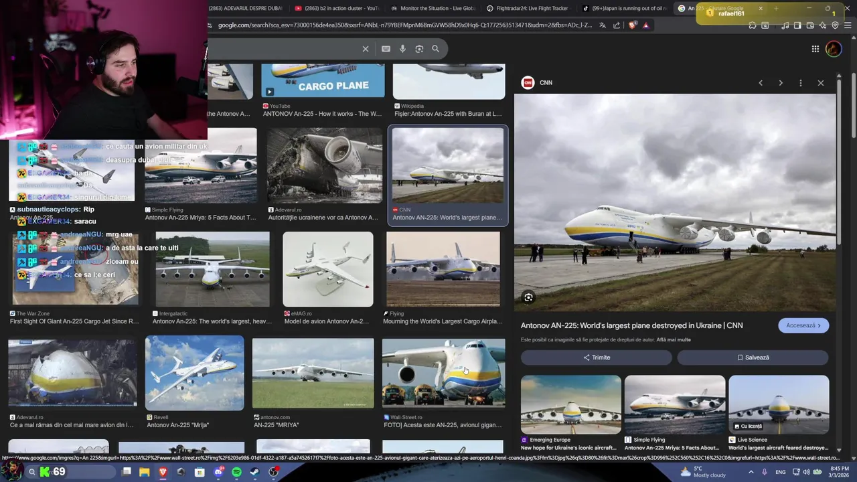857x482 pixels.
Task: Open Spotify from the taskbar
Action: coord(236,472)
